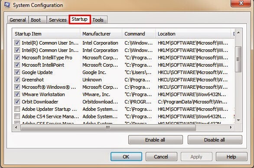Select the second Intel(R) Common User In... row
Image resolution: width=254 pixels, height=168 pixels.
pos(123,50)
